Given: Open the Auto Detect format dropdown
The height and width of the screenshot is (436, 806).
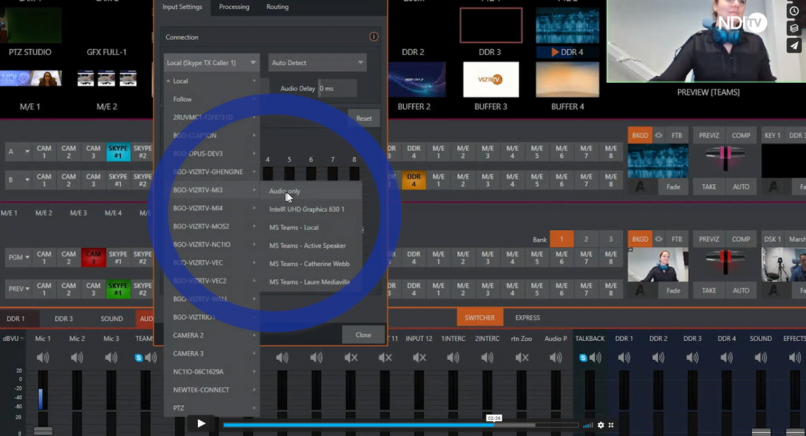Looking at the screenshot, I should [317, 62].
